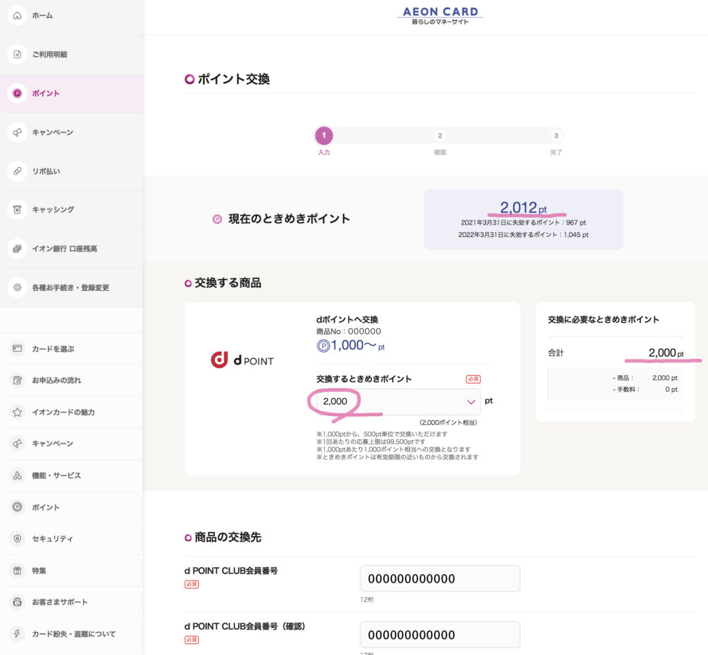The width and height of the screenshot is (708, 655).
Task: Click the Home icon in sidebar
Action: pyautogui.click(x=17, y=15)
